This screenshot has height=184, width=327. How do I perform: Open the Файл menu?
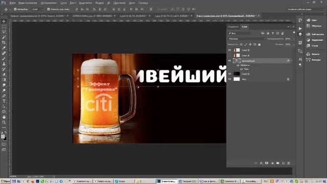[12, 3]
